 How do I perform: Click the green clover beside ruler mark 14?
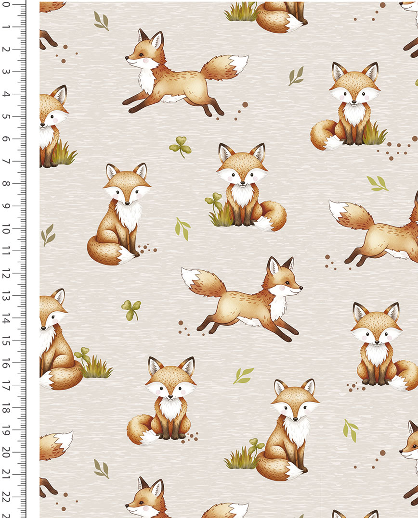click(131, 309)
